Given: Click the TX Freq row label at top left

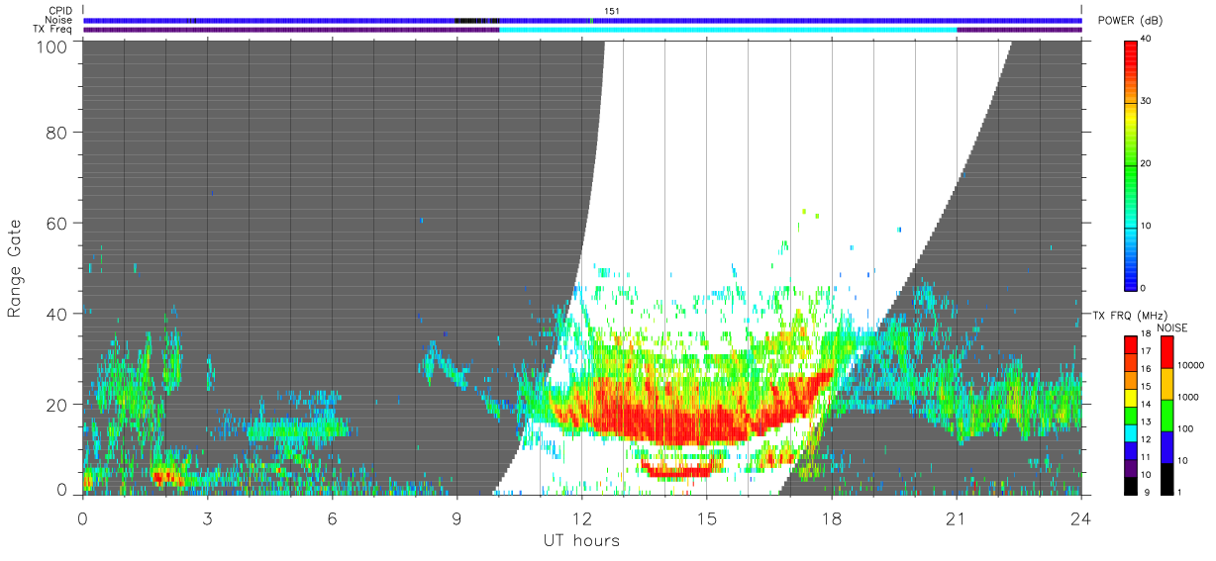Looking at the screenshot, I should (53, 30).
